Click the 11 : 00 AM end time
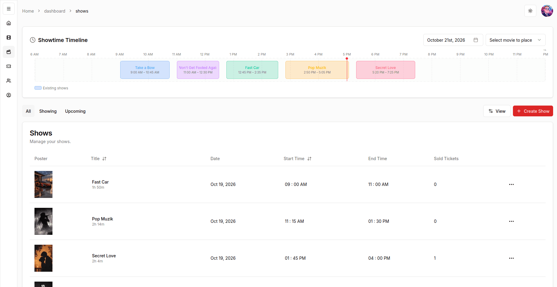Image resolution: width=557 pixels, height=287 pixels. (378, 184)
